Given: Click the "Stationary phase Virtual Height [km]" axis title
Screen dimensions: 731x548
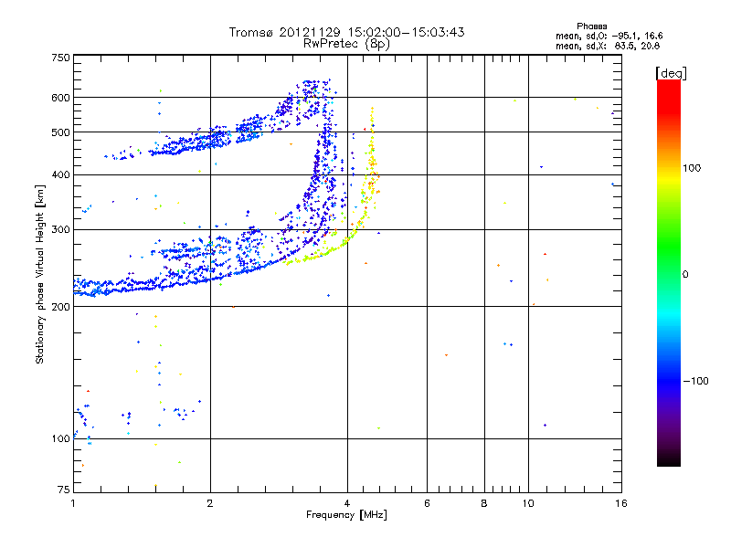Looking at the screenshot, I should point(39,274).
